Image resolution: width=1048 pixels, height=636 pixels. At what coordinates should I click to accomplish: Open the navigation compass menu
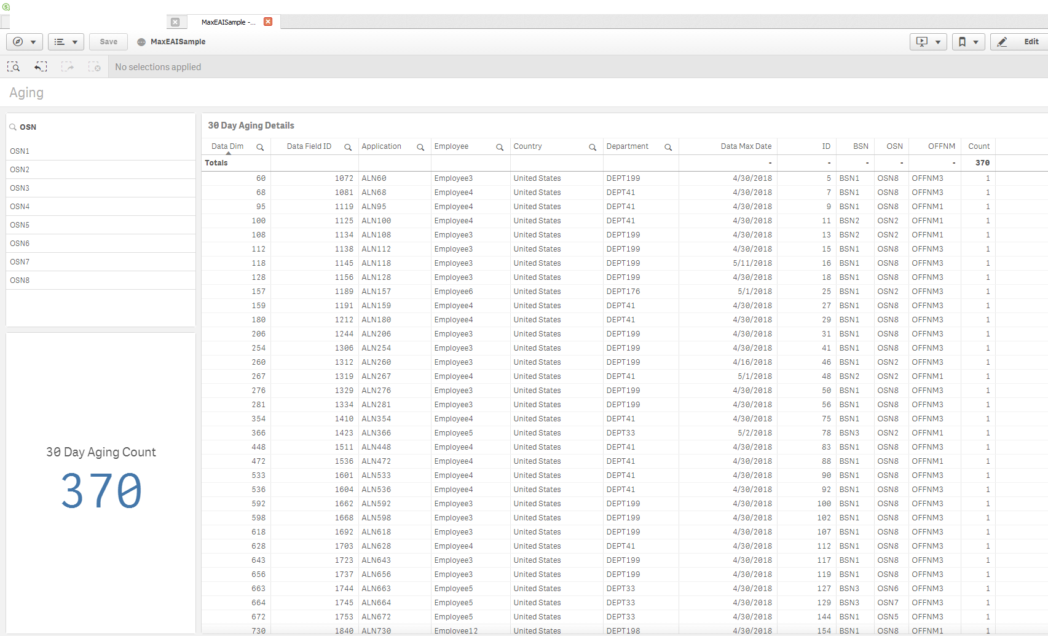pos(24,42)
